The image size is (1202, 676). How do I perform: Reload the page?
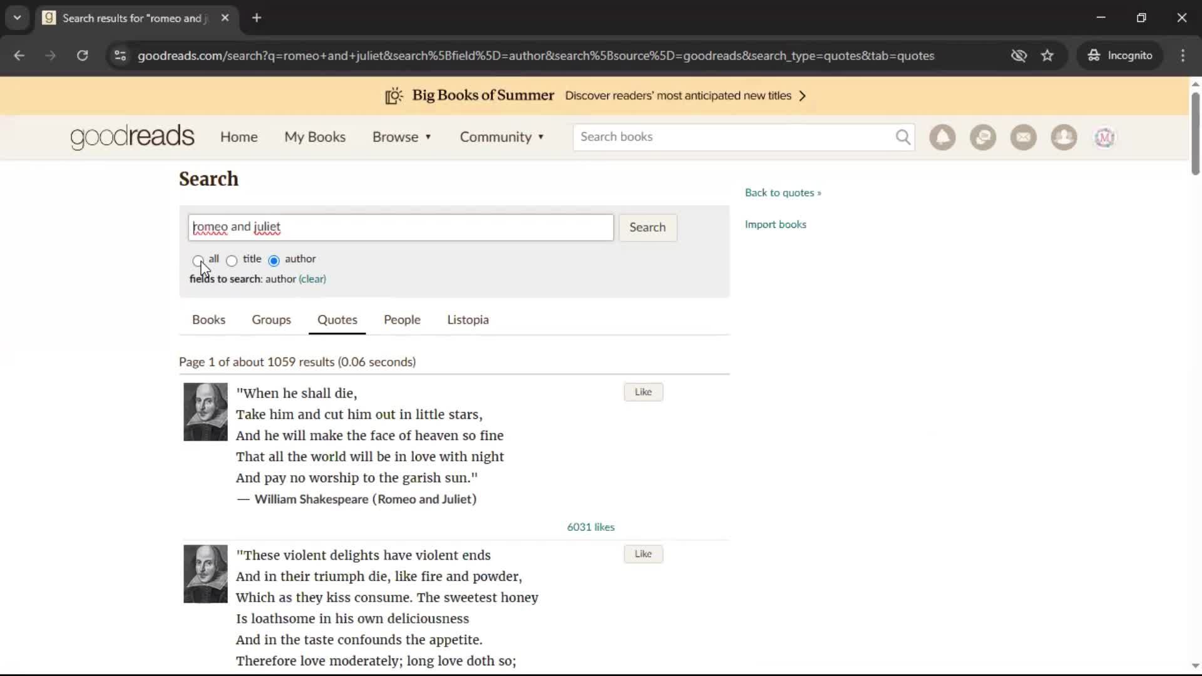click(82, 56)
